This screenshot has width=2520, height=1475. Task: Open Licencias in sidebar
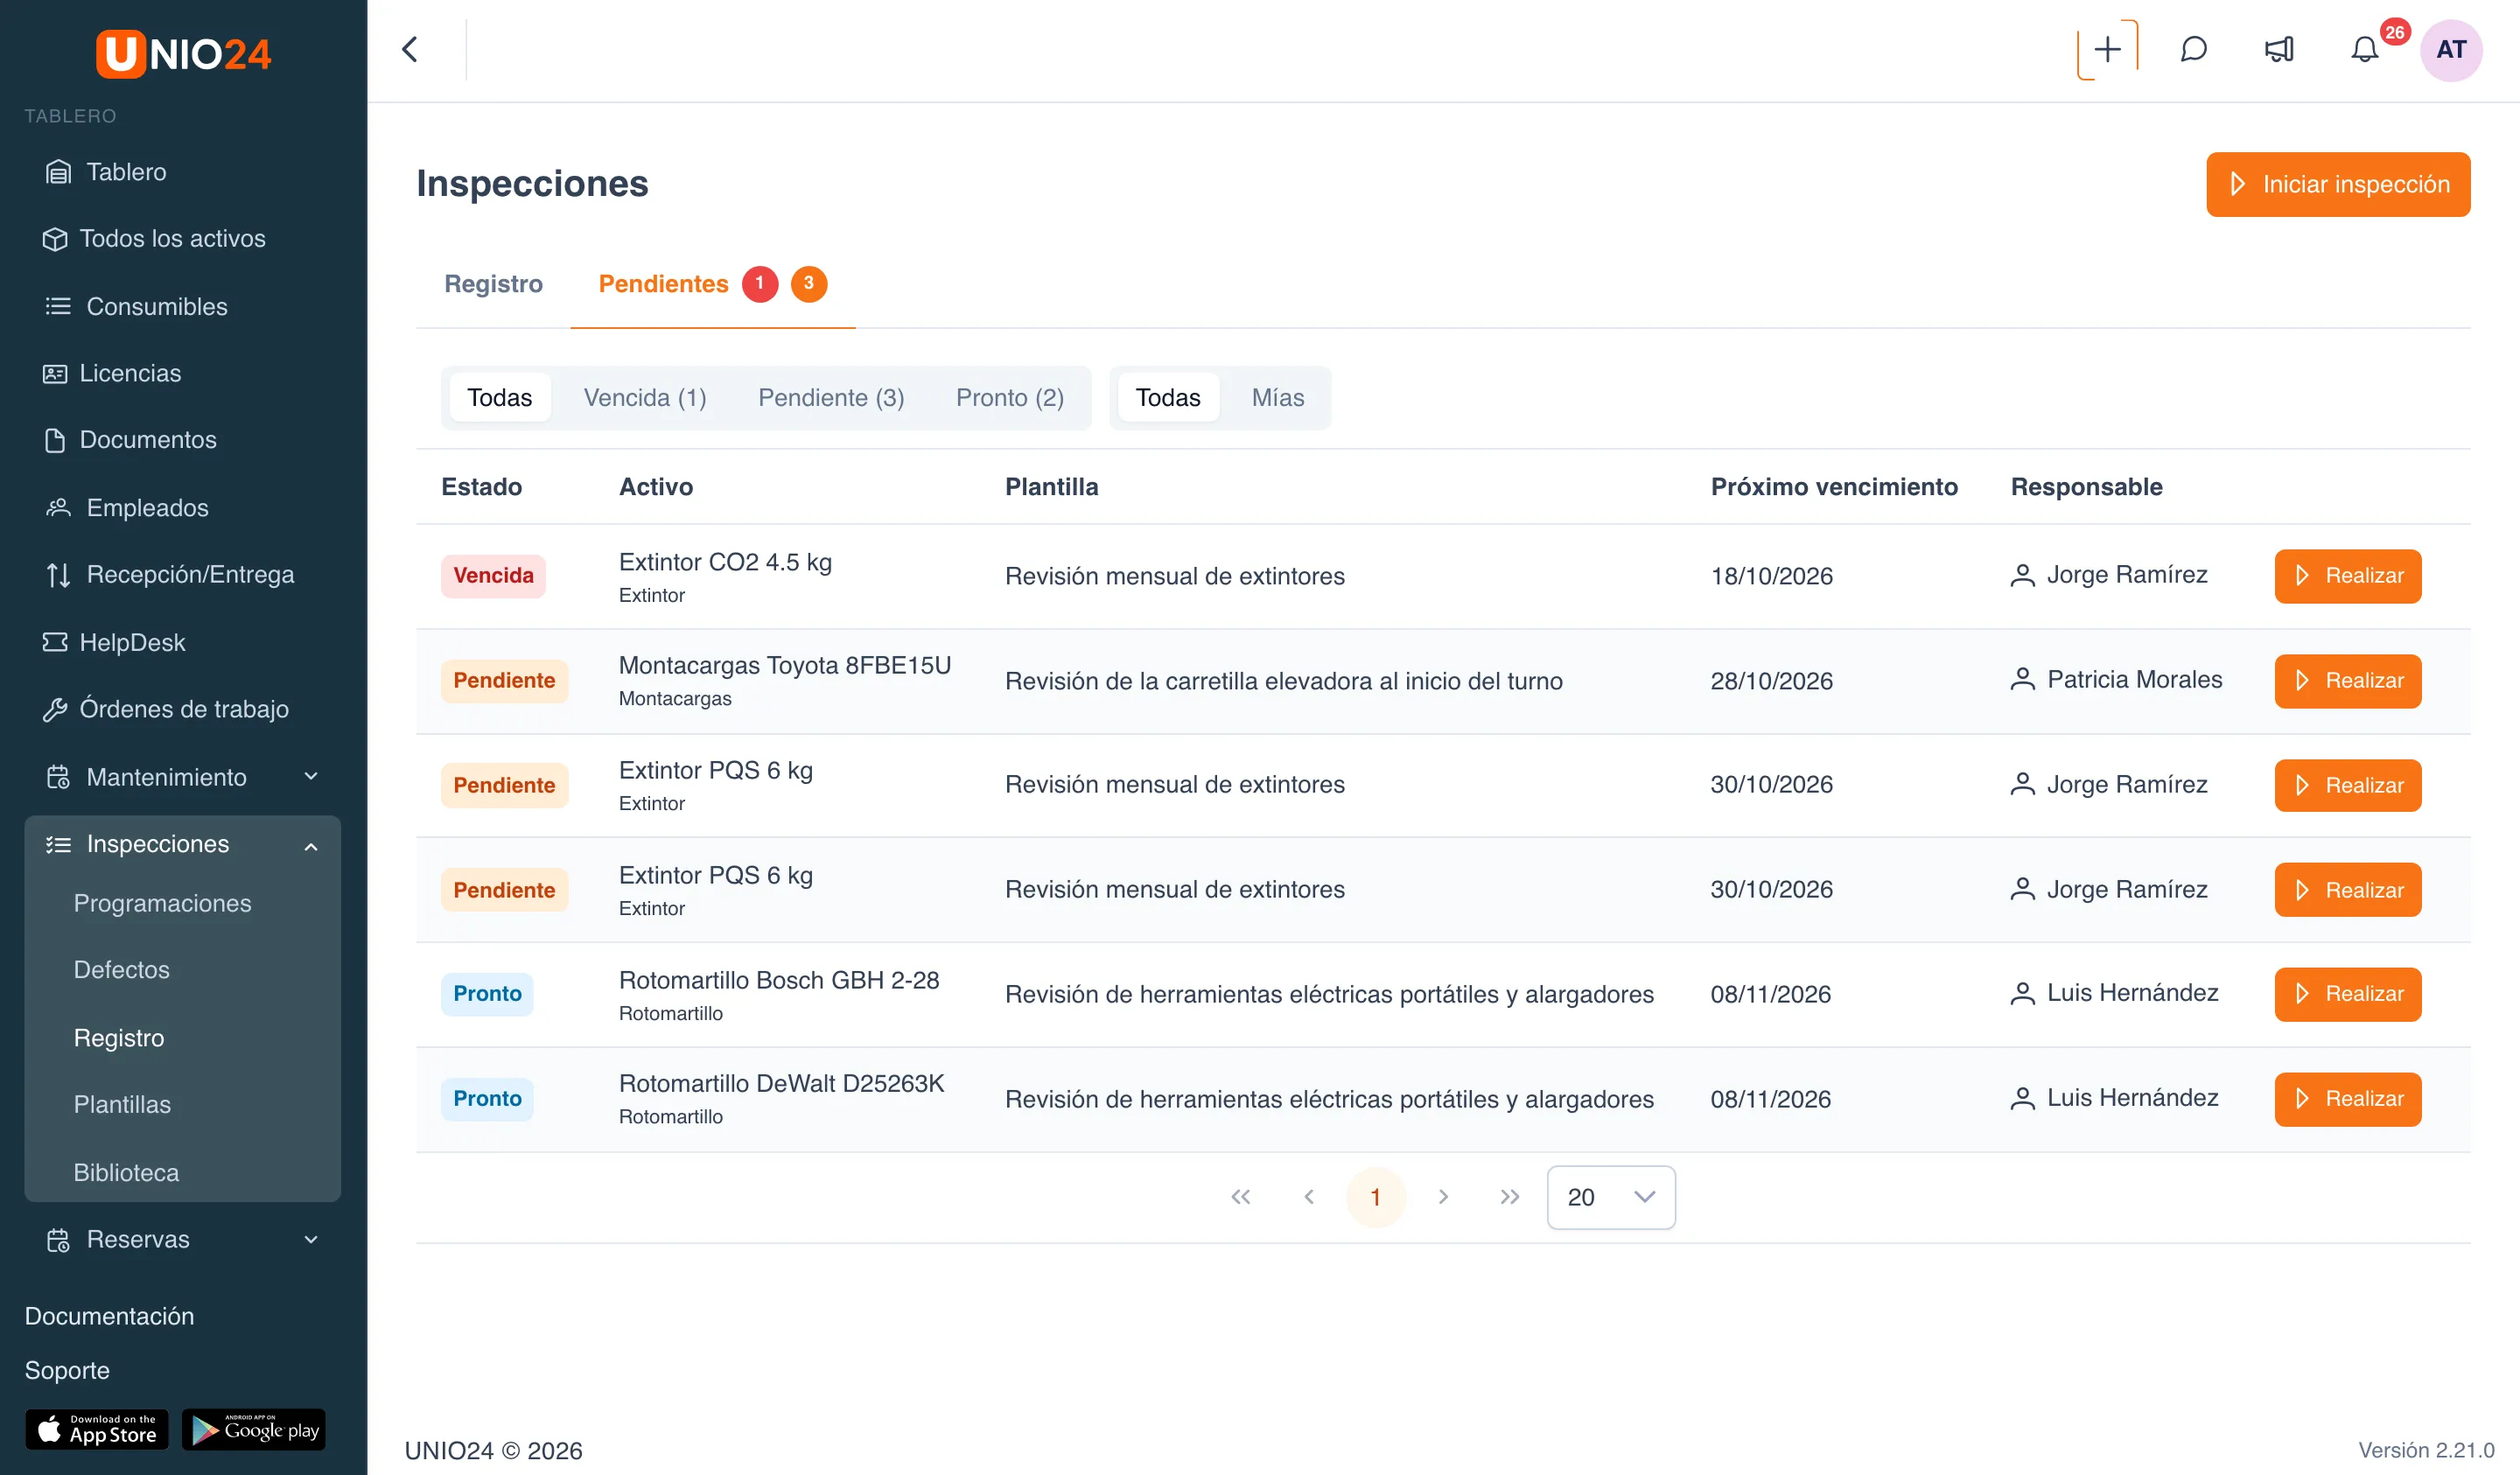point(183,373)
